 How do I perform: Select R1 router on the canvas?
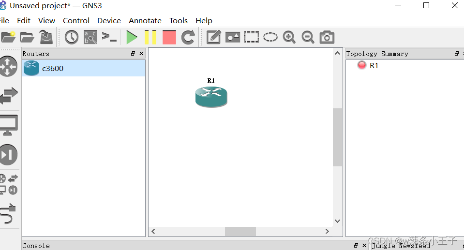click(211, 97)
